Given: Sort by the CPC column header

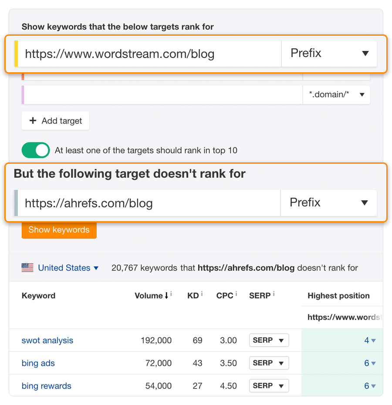Looking at the screenshot, I should point(225,296).
